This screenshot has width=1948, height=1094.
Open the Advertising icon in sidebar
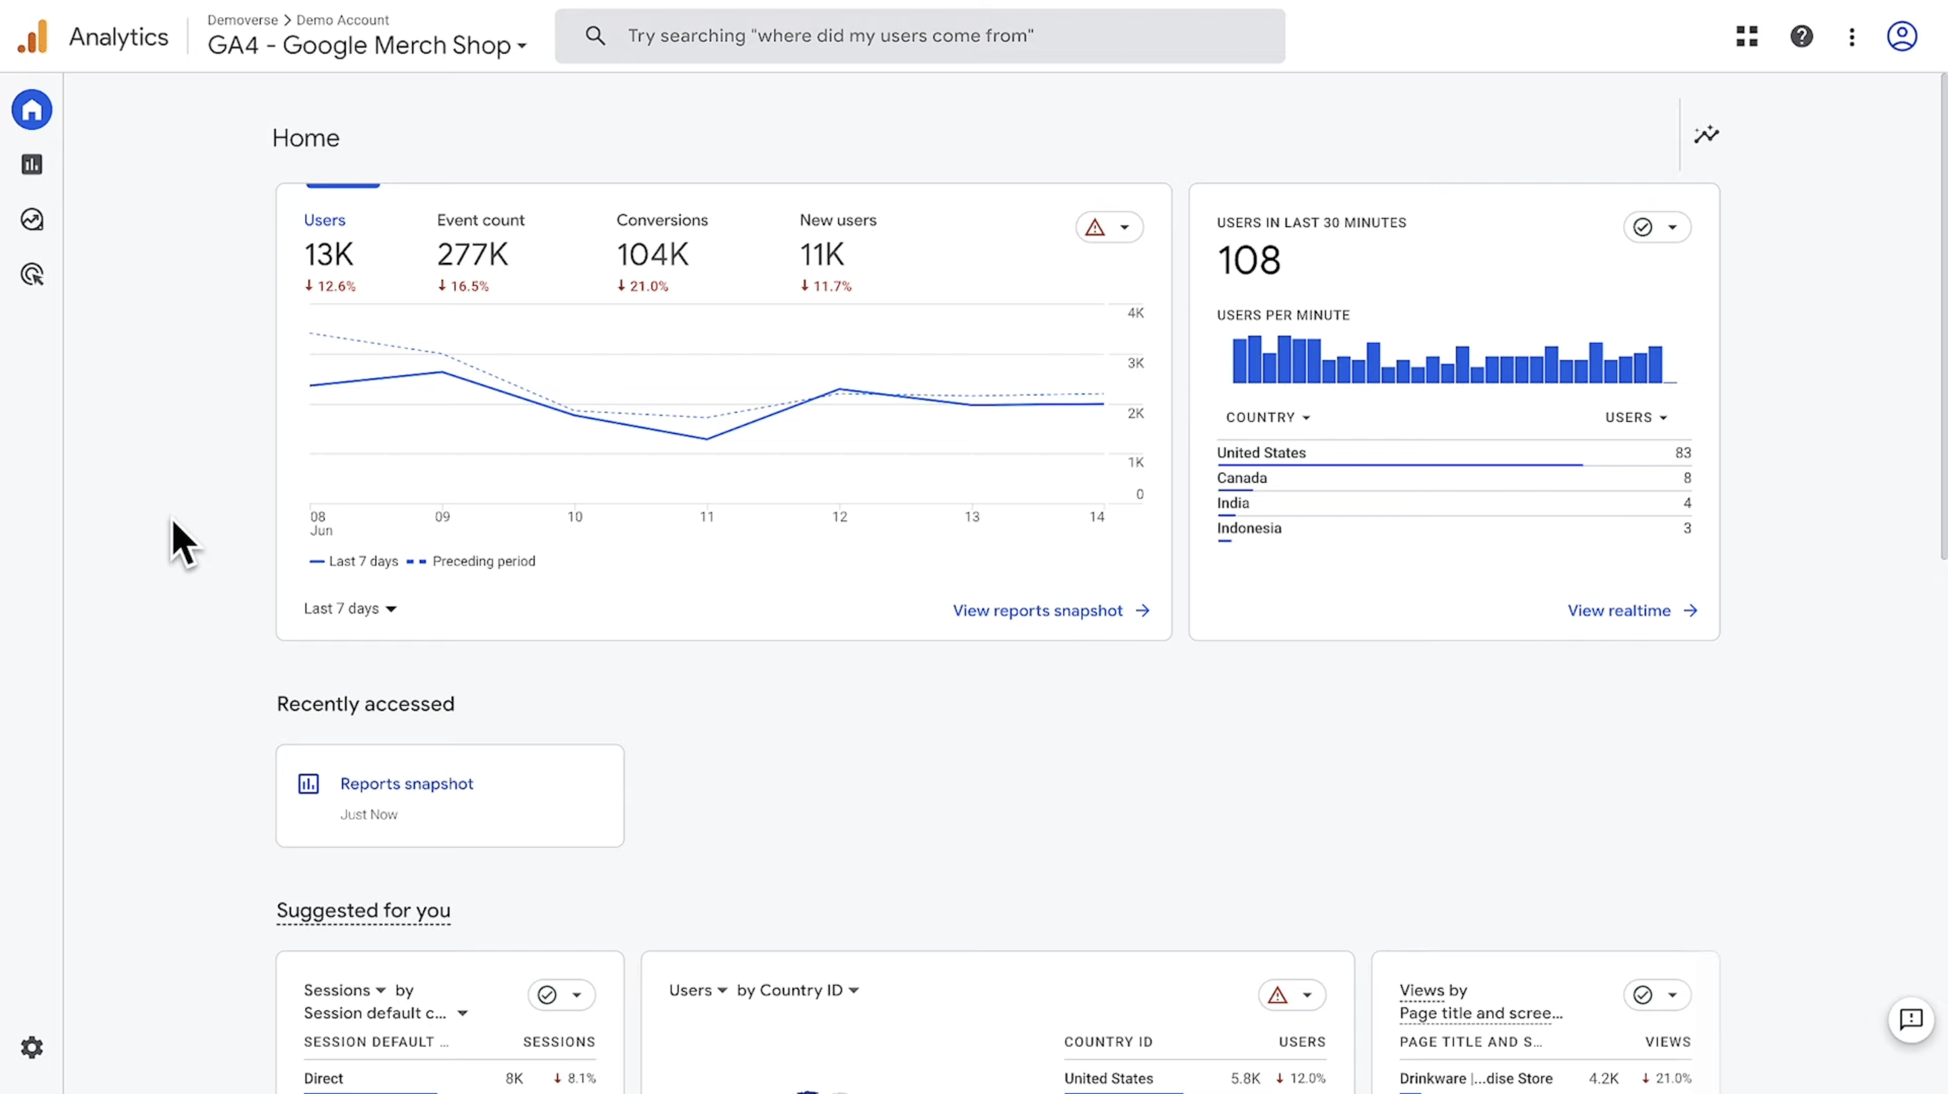[x=32, y=275]
